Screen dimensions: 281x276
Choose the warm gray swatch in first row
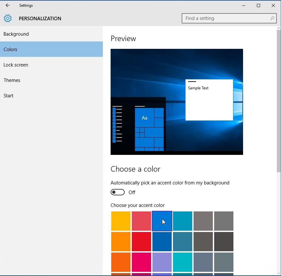point(203,221)
